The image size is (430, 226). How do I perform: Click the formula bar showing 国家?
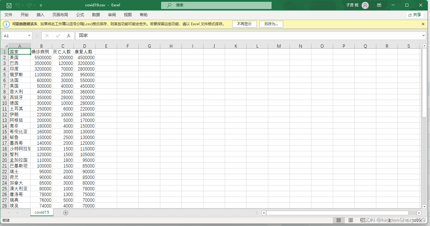248,35
